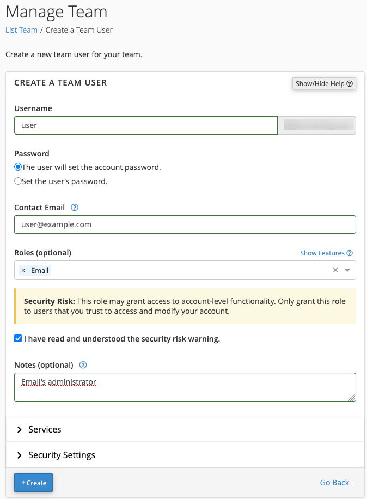Click the Username input field

(x=145, y=125)
